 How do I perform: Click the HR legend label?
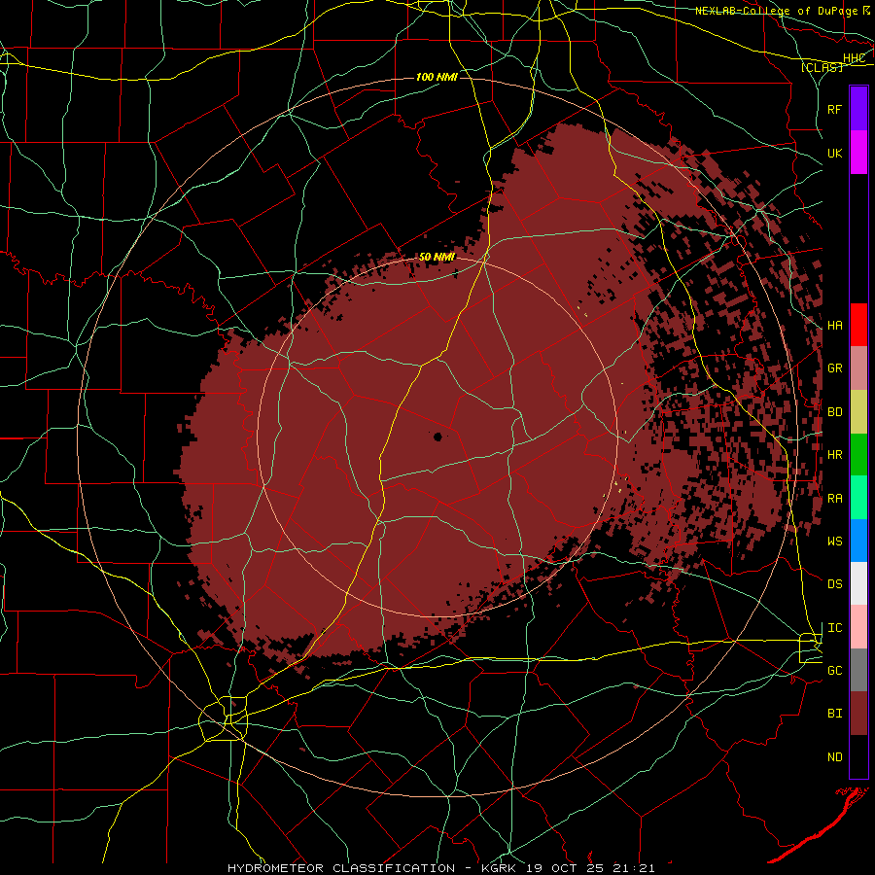point(834,455)
